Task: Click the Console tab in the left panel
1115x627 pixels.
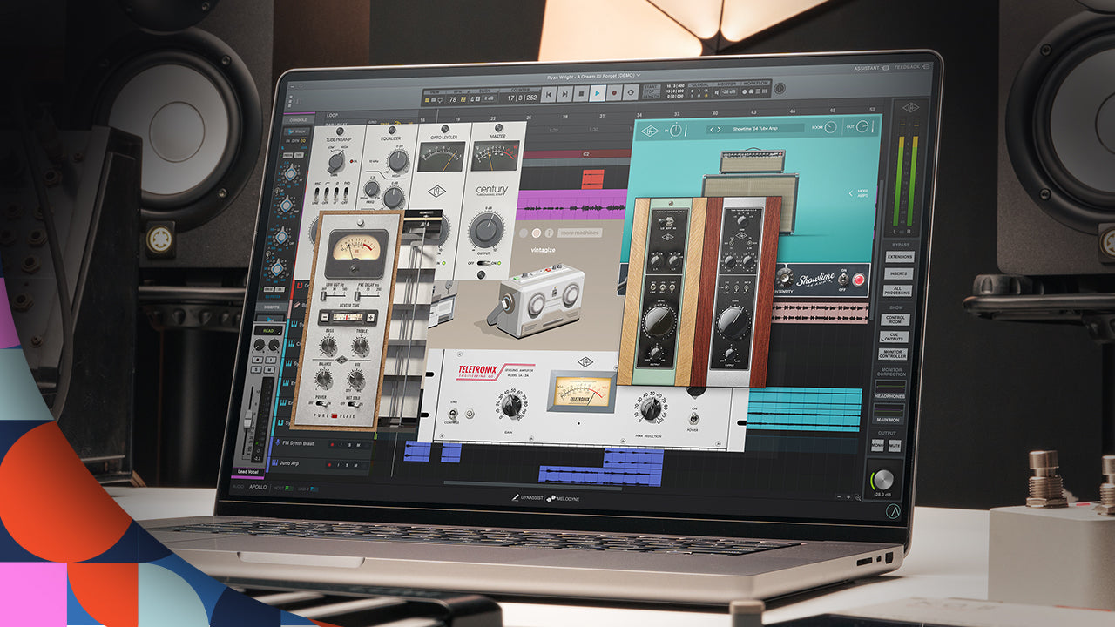Action: pos(299,119)
